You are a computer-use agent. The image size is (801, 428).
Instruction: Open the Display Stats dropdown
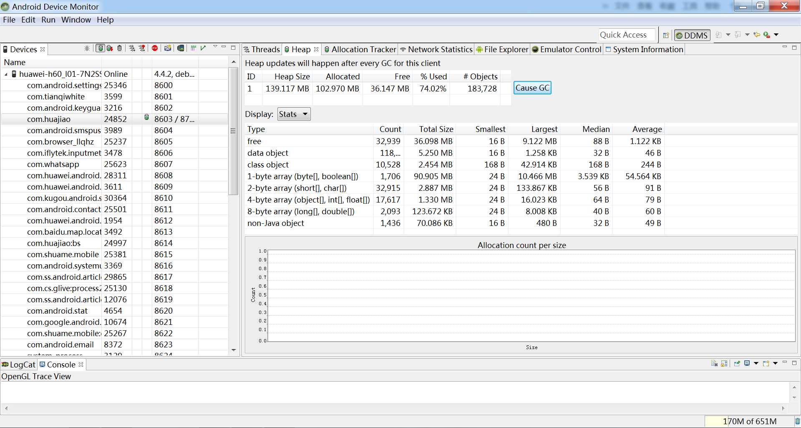point(294,114)
